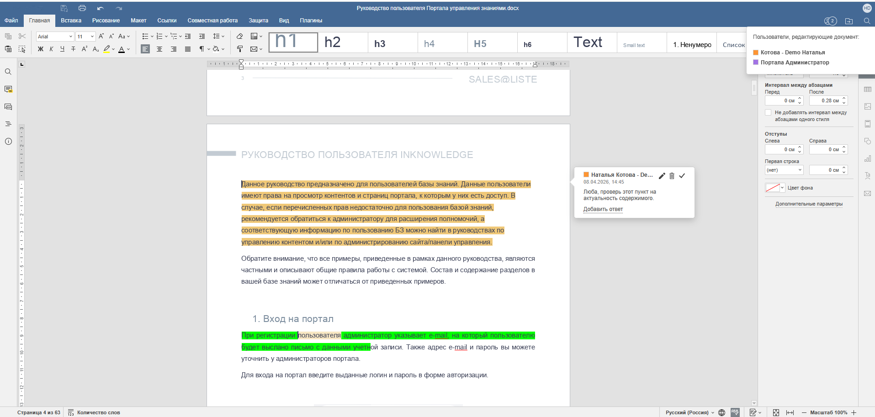The image size is (875, 417).
Task: Apply the h2 heading style
Action: (x=343, y=42)
